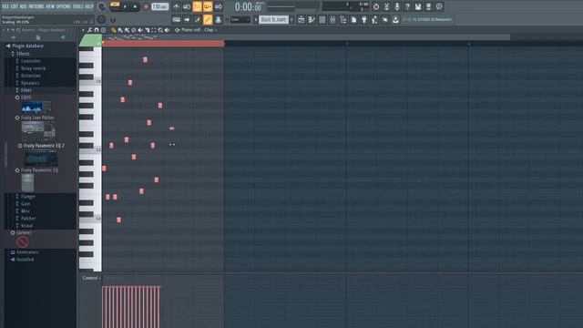The width and height of the screenshot is (583, 328).
Task: Open the TOOLS menu
Action: [78, 6]
